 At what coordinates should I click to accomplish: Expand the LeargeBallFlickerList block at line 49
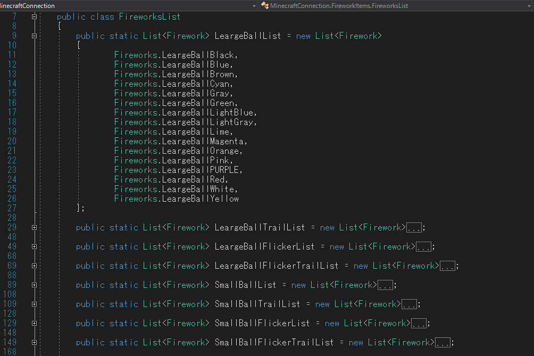click(34, 246)
